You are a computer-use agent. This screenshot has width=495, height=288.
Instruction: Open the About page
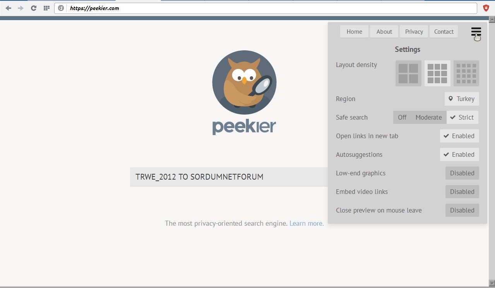[x=384, y=32]
